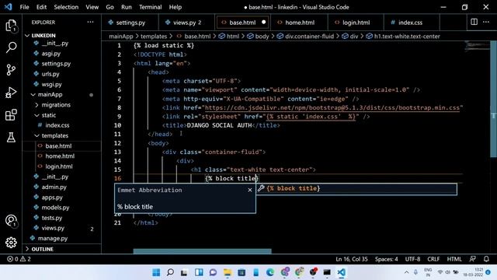Change line ending via CRLF
The width and height of the screenshot is (497, 280).
click(x=433, y=259)
